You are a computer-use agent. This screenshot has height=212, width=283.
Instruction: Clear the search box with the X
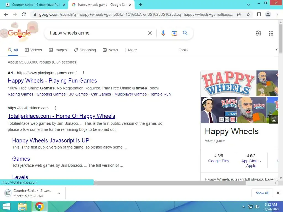pos(150,33)
